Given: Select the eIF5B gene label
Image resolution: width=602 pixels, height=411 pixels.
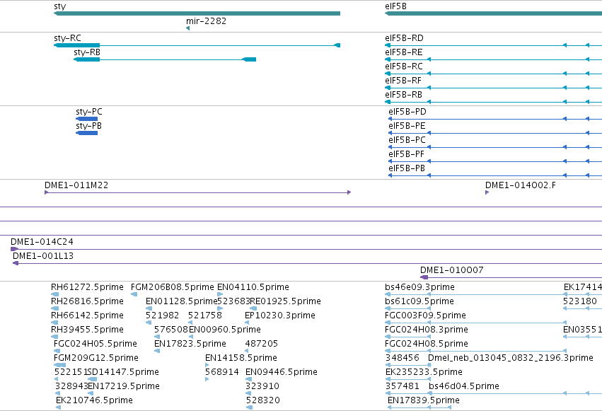Looking at the screenshot, I should point(395,6).
